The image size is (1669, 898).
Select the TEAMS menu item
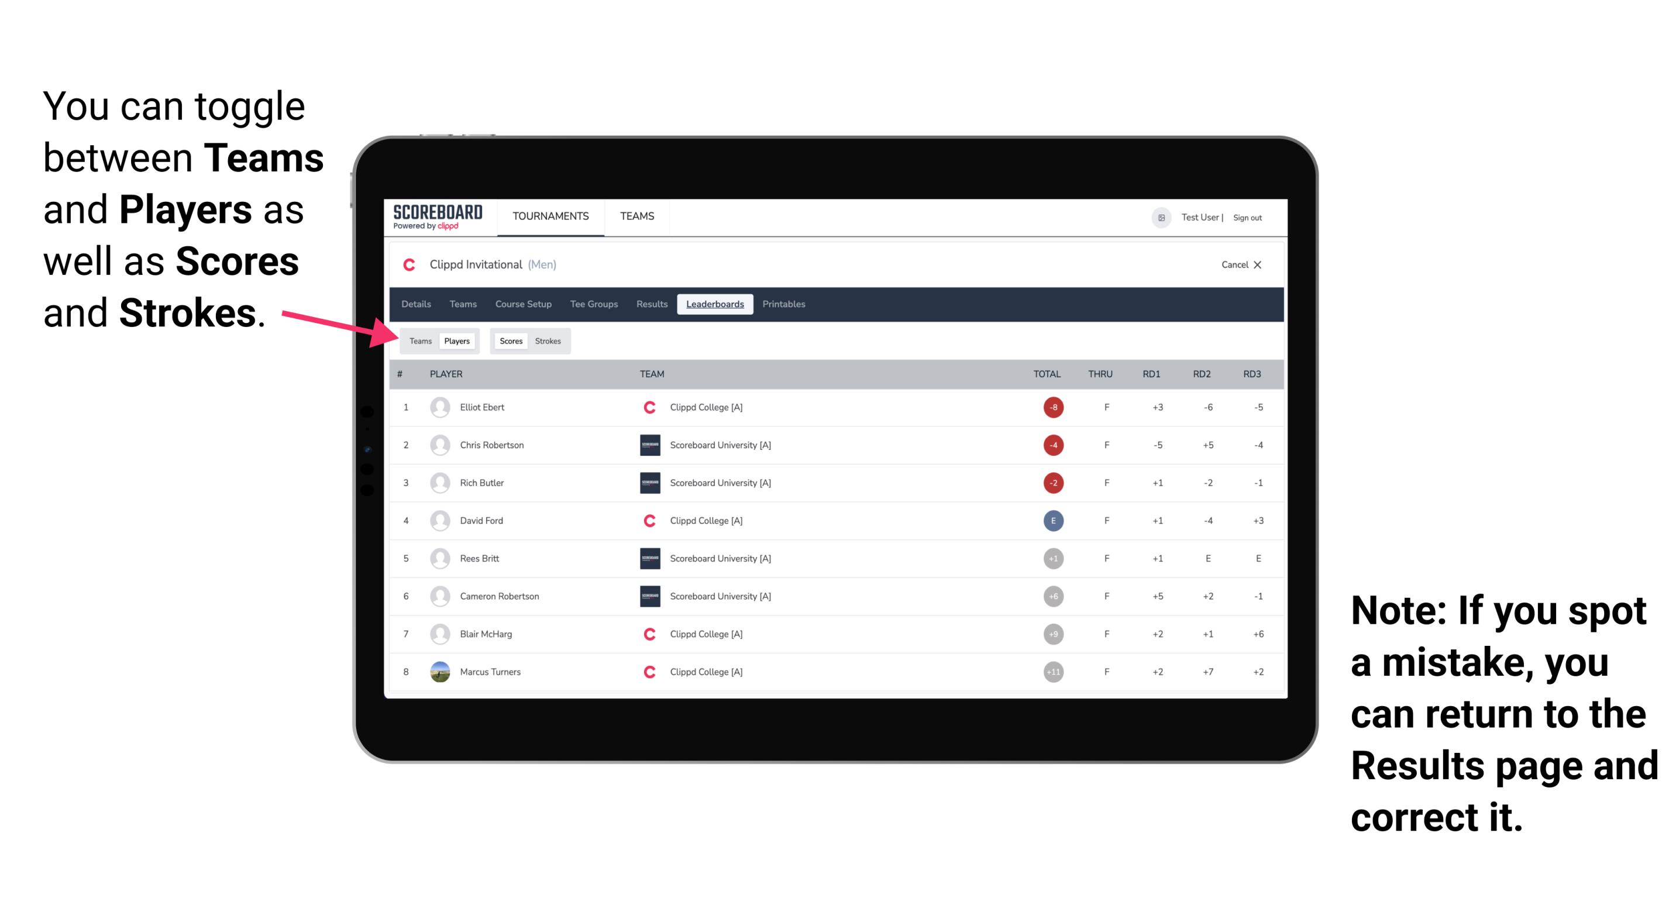(636, 217)
